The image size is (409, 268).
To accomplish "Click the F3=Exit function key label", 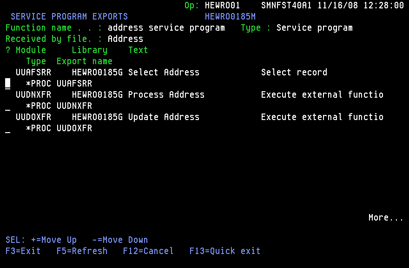I will tap(22, 251).
